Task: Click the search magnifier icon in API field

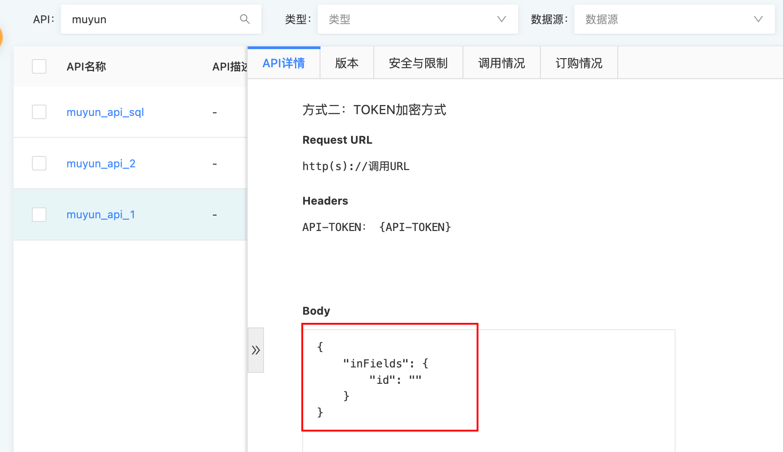Action: [244, 19]
